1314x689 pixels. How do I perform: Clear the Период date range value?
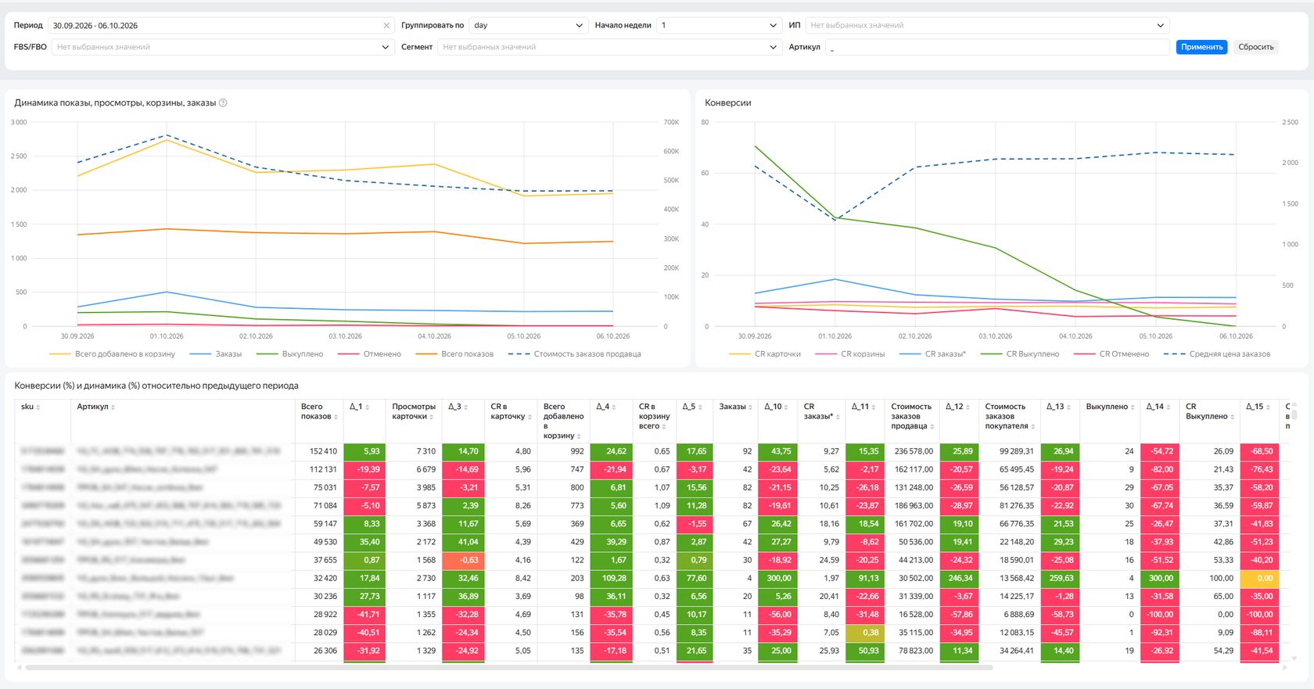386,26
